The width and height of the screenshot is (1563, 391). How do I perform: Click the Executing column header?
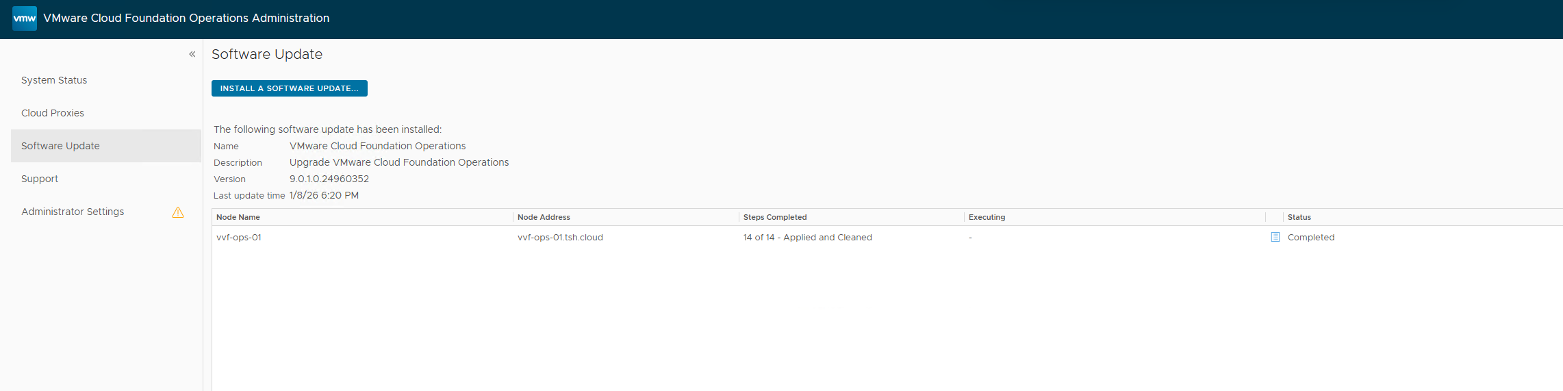point(987,217)
